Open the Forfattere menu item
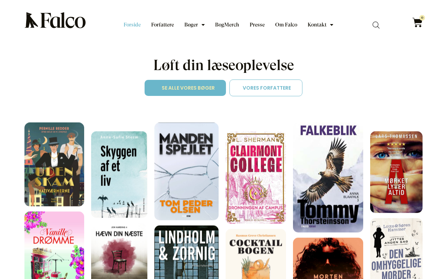 coord(162,25)
